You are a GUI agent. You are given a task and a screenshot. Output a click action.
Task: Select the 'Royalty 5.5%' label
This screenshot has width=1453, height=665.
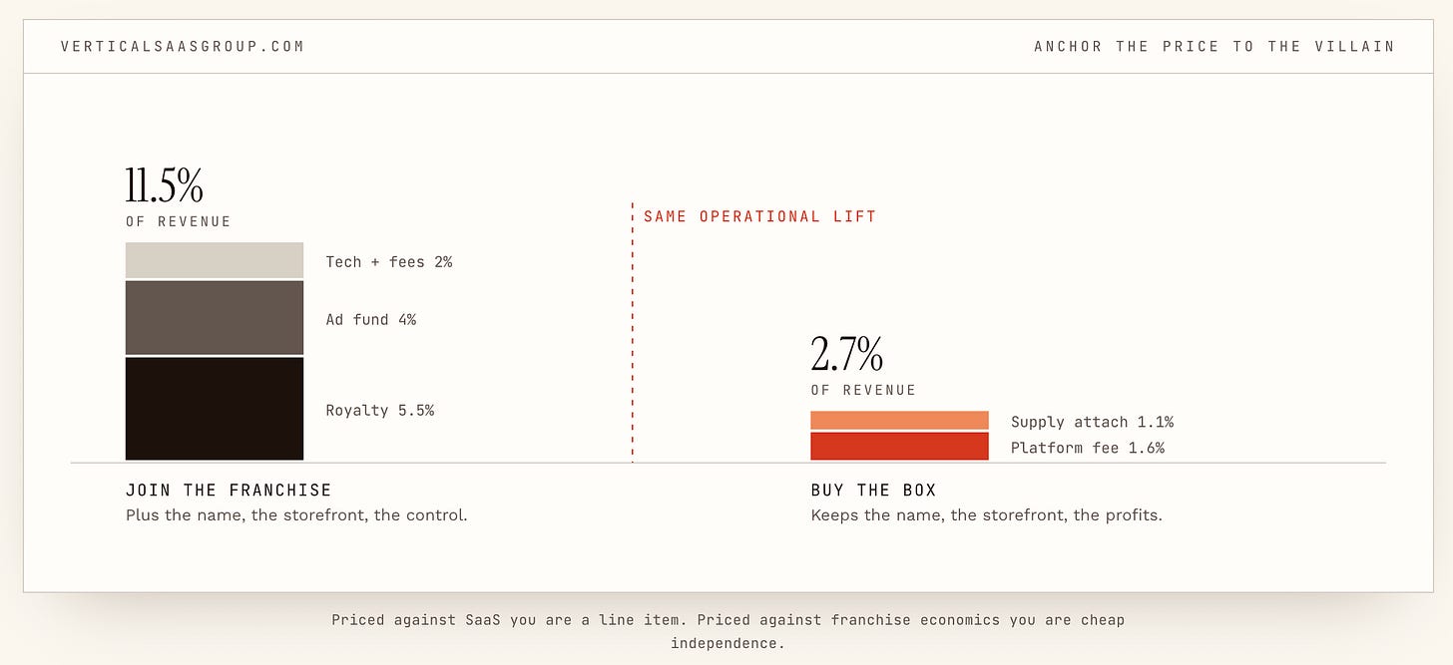(380, 411)
